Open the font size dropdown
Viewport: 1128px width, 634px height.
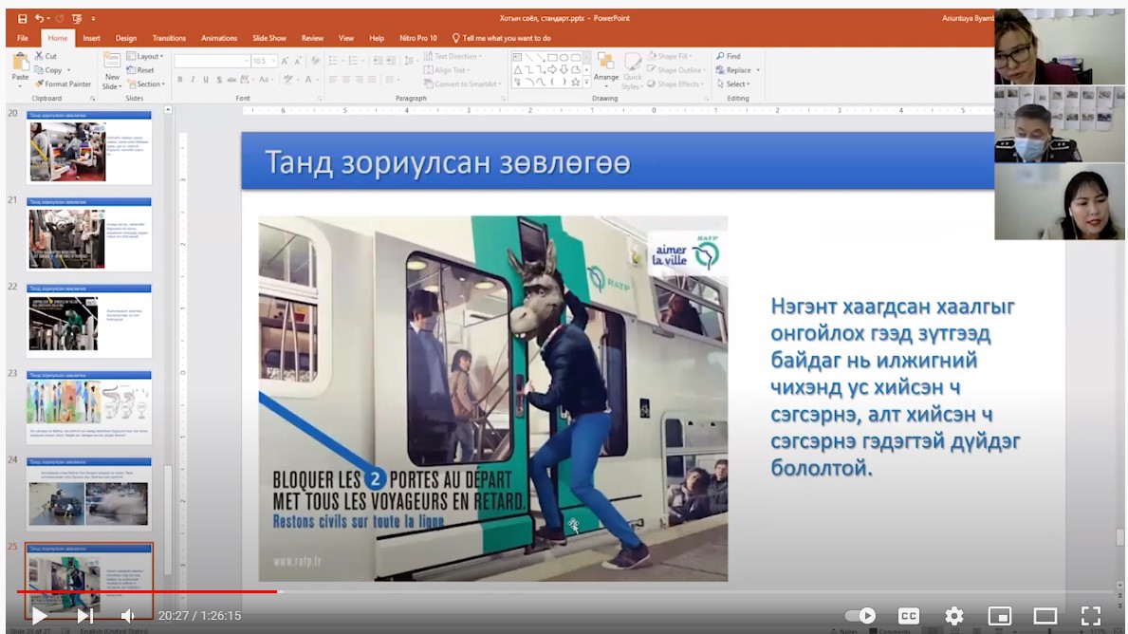(x=274, y=61)
